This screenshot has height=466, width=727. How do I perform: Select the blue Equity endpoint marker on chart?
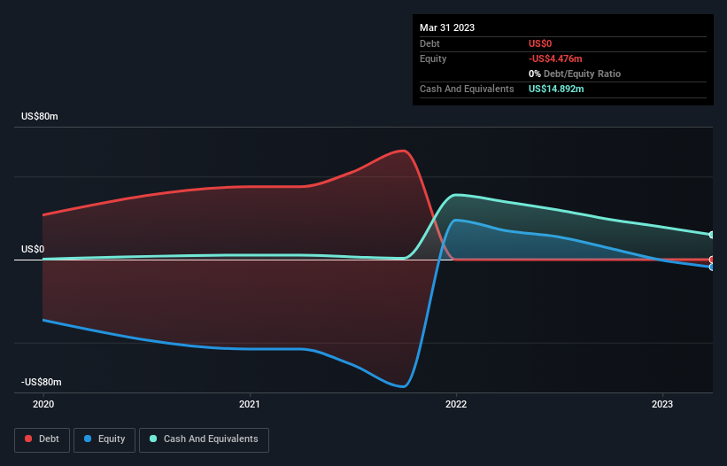(712, 267)
